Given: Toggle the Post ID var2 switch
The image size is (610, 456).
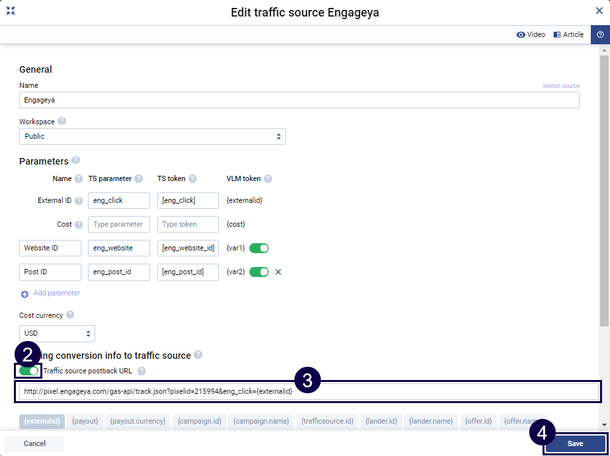Looking at the screenshot, I should pos(259,272).
